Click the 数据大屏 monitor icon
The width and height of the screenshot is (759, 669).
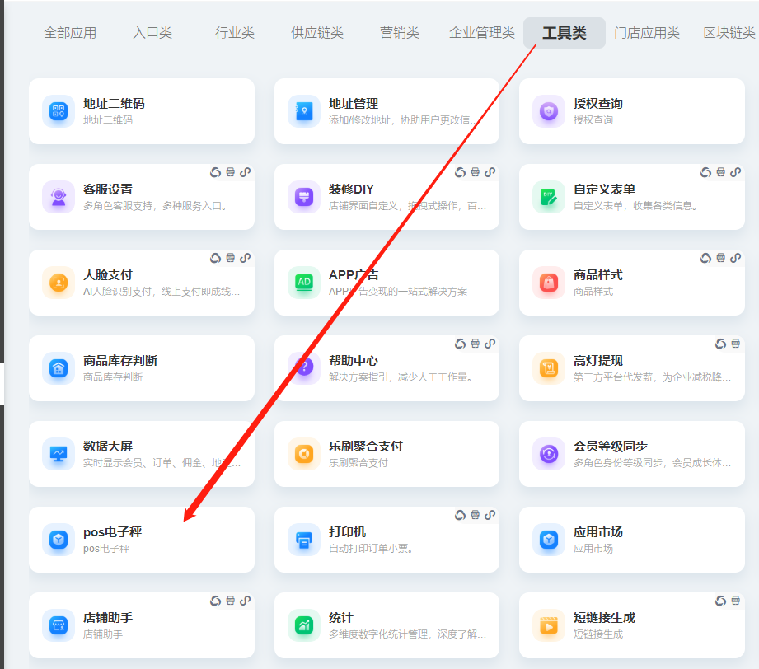tap(59, 454)
